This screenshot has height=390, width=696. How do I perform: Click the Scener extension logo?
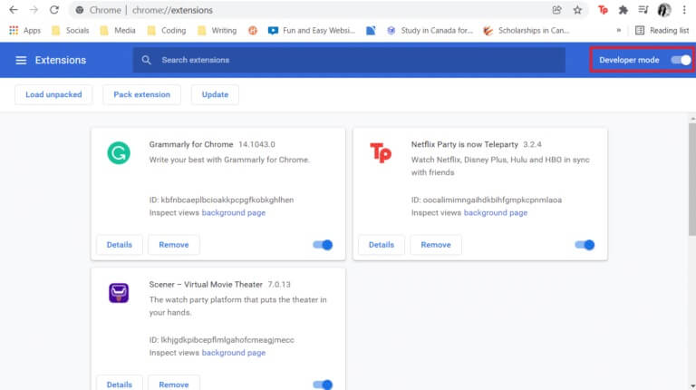[x=119, y=293]
